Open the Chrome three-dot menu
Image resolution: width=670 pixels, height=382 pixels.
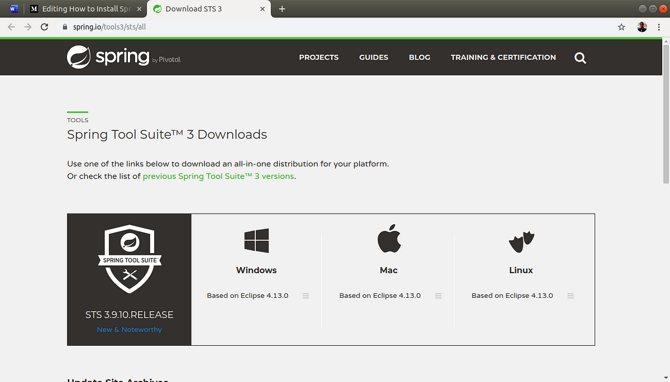[x=659, y=27]
